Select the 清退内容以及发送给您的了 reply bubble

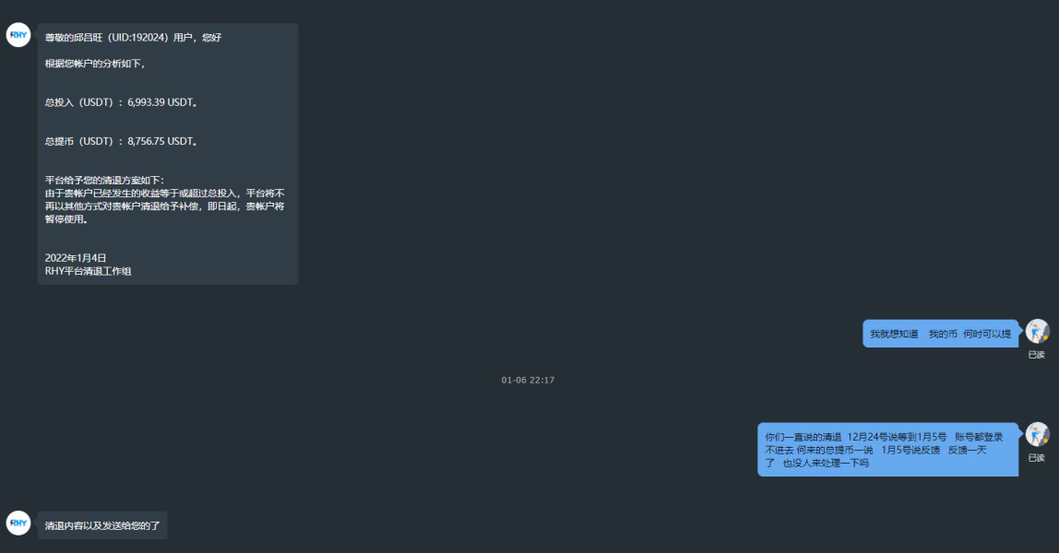[102, 525]
